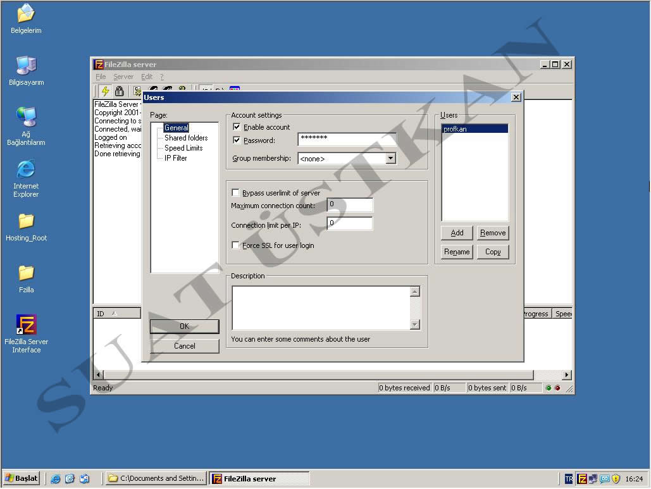Viewport: 651px width, 489px height.
Task: Click the Maximum connection count field
Action: 350,205
